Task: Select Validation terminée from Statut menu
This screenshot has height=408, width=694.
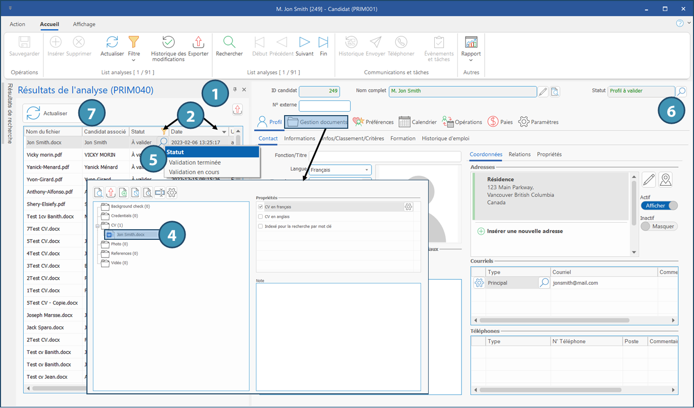Action: click(195, 163)
